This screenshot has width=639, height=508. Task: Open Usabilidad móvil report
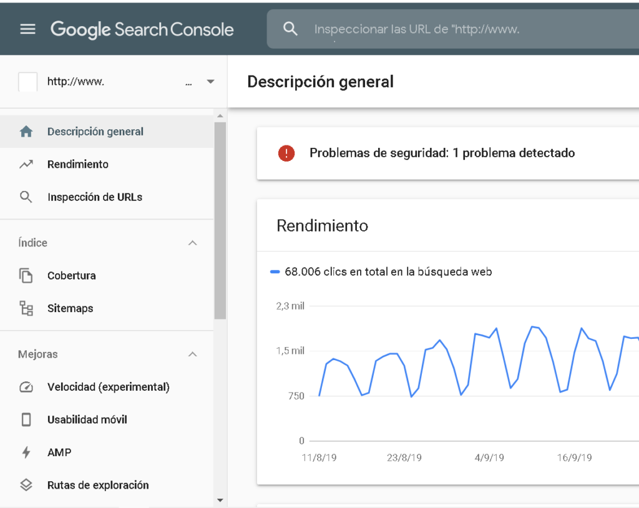107,419
